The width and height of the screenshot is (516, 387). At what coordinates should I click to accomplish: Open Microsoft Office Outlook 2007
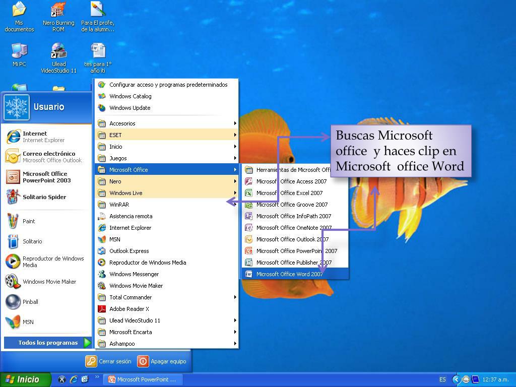(x=295, y=239)
